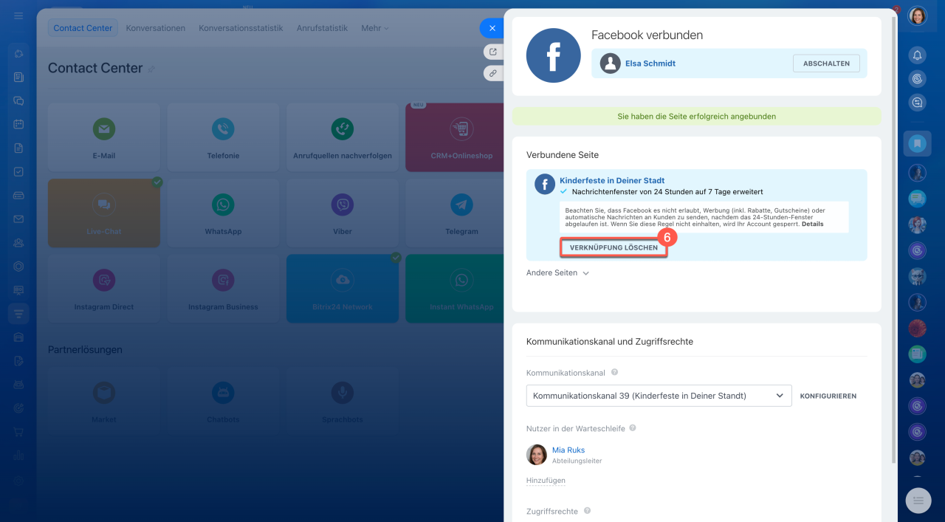This screenshot has width=945, height=522.
Task: Open the hamburger main menu
Action: tap(18, 16)
